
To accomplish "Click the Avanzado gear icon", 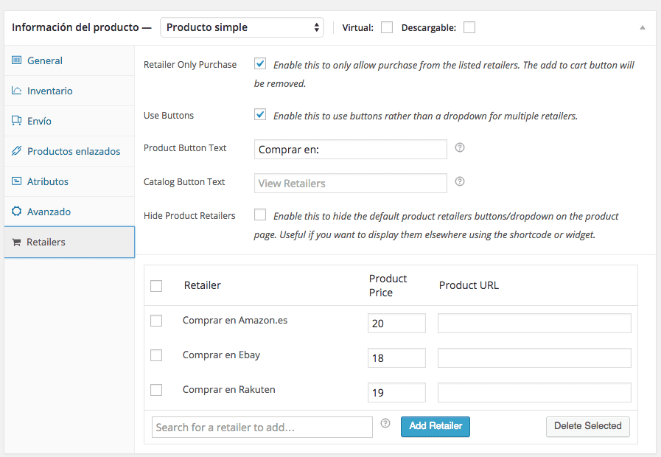I will (17, 212).
